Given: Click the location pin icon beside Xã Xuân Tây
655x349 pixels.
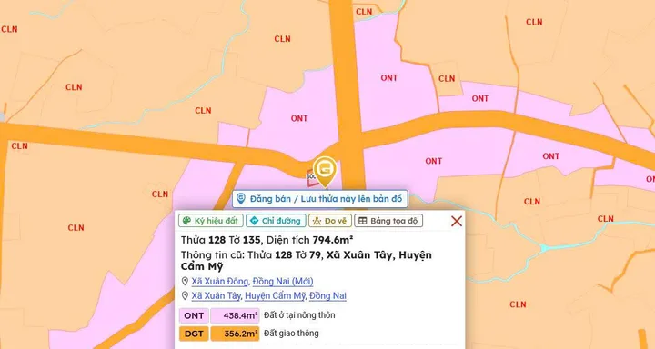Looking at the screenshot, I should click(185, 295).
